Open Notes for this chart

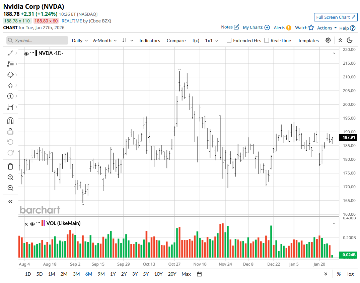point(230,27)
